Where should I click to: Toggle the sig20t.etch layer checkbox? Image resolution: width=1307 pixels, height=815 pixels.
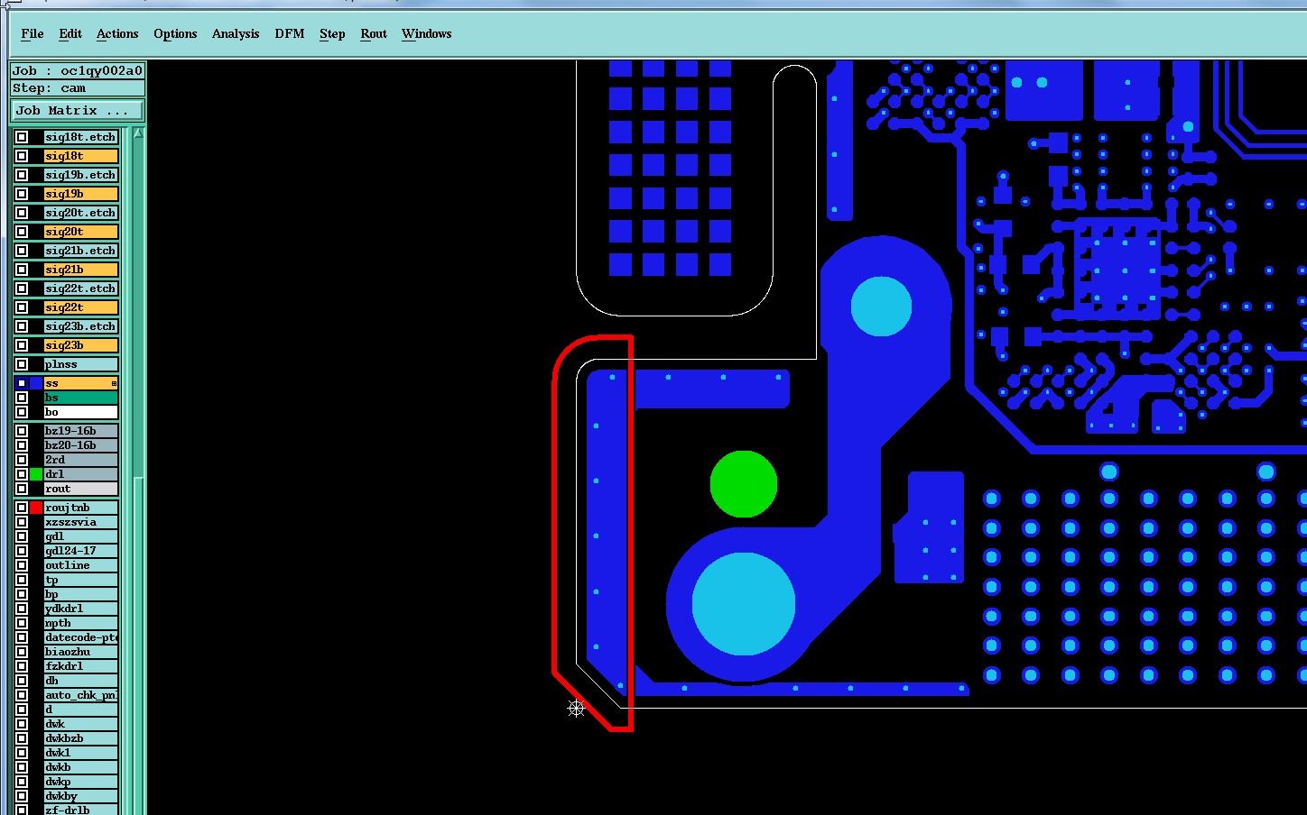(x=22, y=213)
